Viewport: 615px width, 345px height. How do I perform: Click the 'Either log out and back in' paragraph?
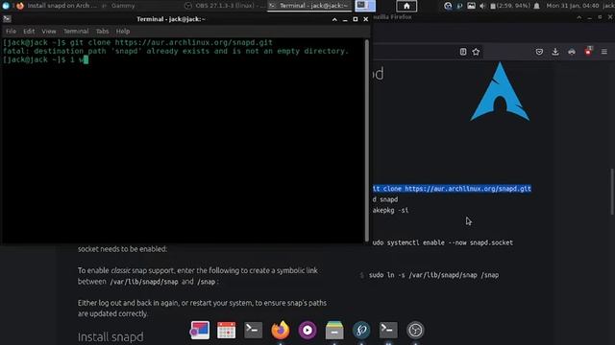(202, 309)
